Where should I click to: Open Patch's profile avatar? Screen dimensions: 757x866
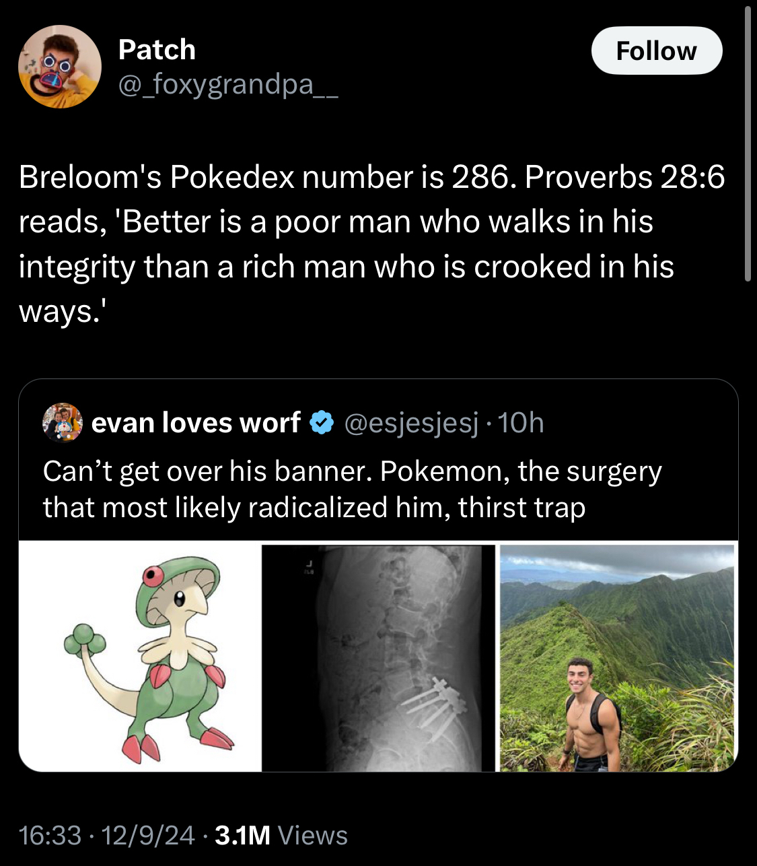click(x=59, y=67)
